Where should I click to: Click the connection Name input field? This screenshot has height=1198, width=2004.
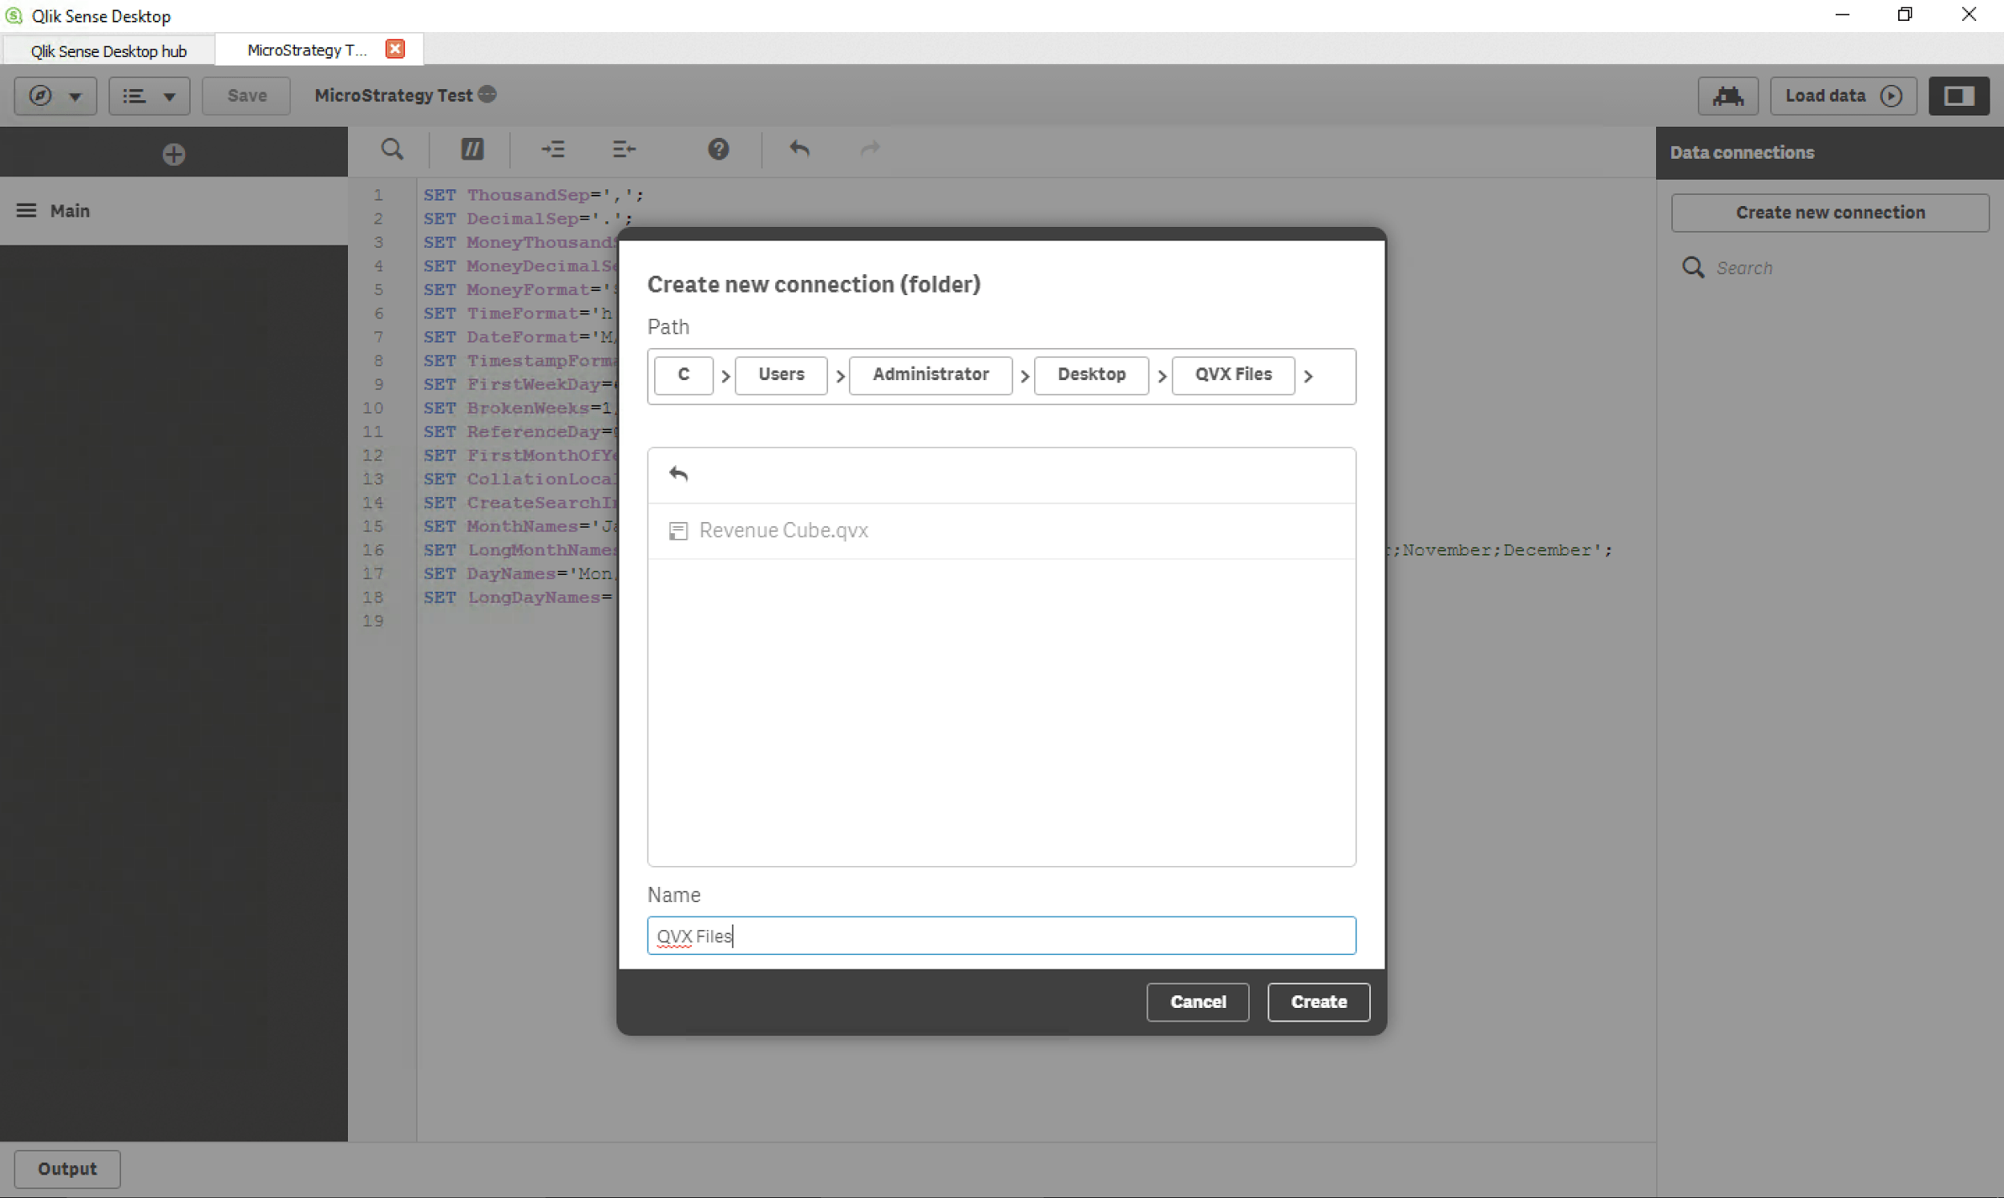[1000, 936]
